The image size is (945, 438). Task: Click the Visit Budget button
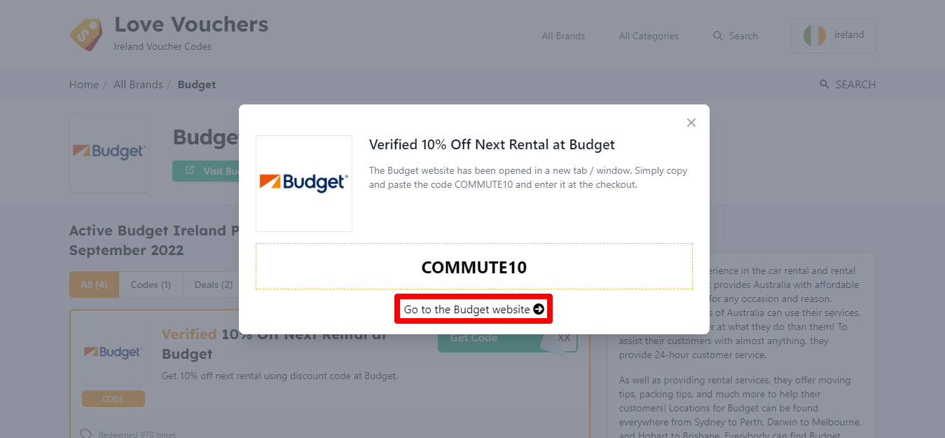[x=206, y=171]
